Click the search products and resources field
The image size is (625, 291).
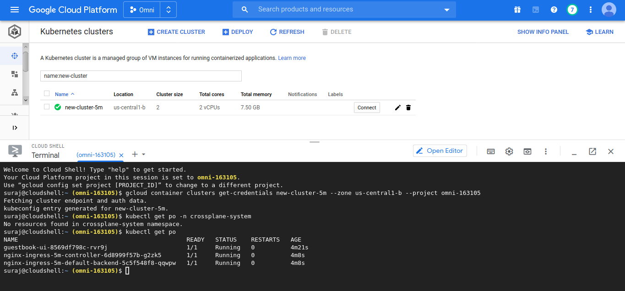343,9
